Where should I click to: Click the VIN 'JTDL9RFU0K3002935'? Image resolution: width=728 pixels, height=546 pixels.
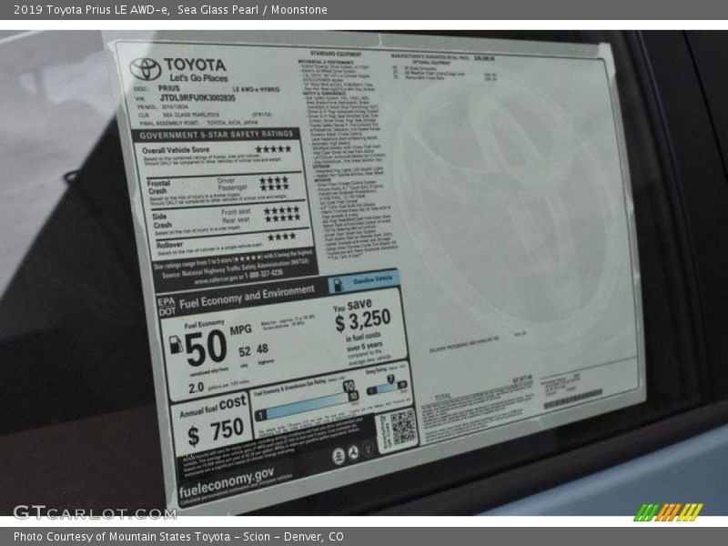pyautogui.click(x=197, y=98)
